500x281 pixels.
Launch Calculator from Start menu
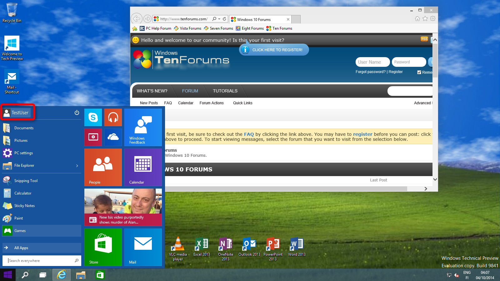[42, 193]
